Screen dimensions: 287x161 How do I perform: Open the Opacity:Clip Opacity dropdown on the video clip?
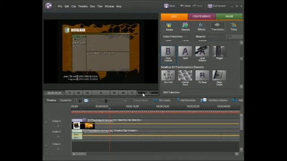point(130,120)
